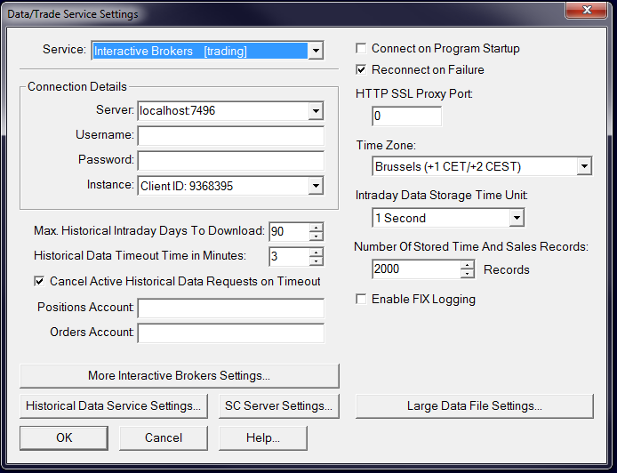This screenshot has width=617, height=473.
Task: Uncheck Reconnect on Failure
Action: [361, 69]
